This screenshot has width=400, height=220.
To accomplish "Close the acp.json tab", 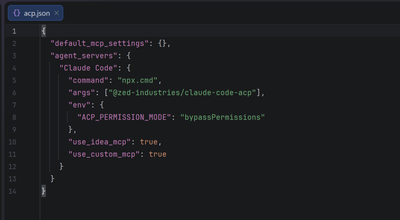I will coord(56,13).
